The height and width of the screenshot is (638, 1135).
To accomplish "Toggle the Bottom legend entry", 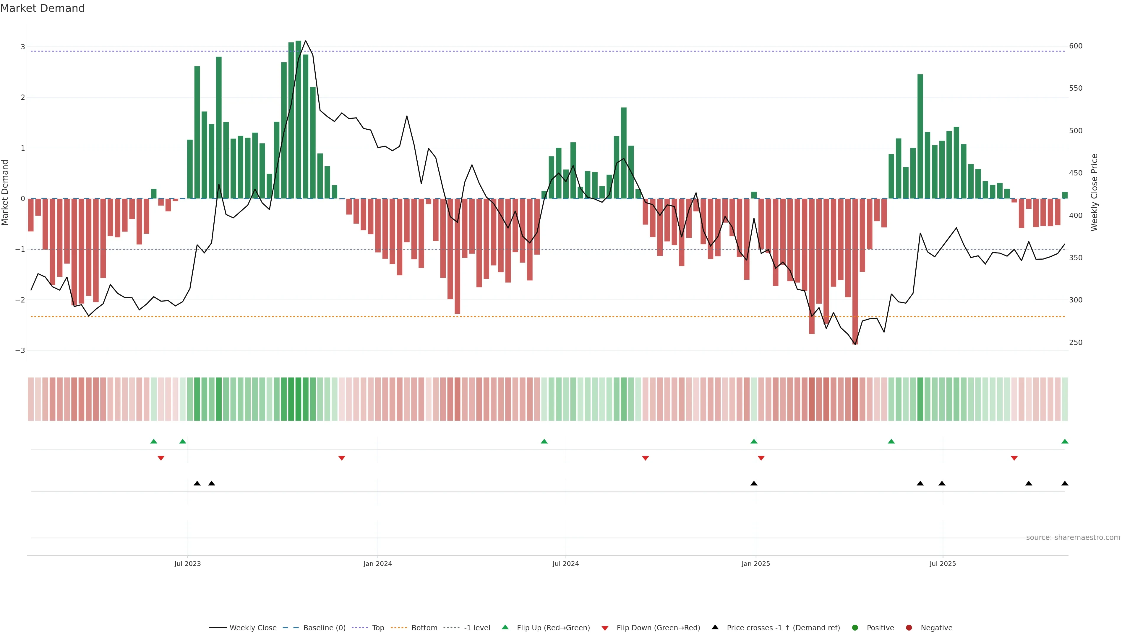I will tap(424, 627).
